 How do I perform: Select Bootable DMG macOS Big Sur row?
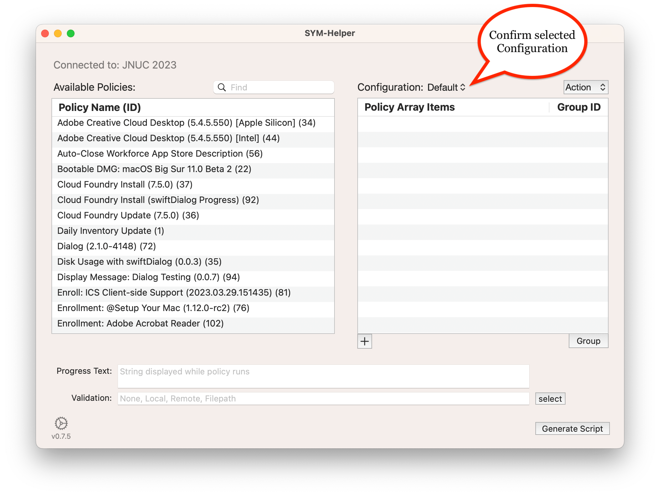[x=154, y=169]
